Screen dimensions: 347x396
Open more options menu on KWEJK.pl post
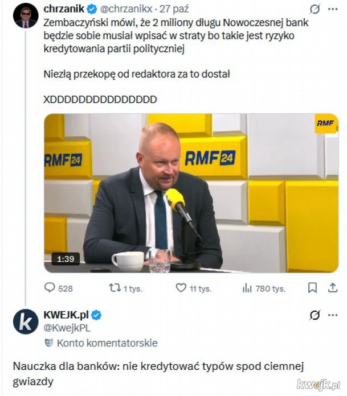(x=331, y=315)
